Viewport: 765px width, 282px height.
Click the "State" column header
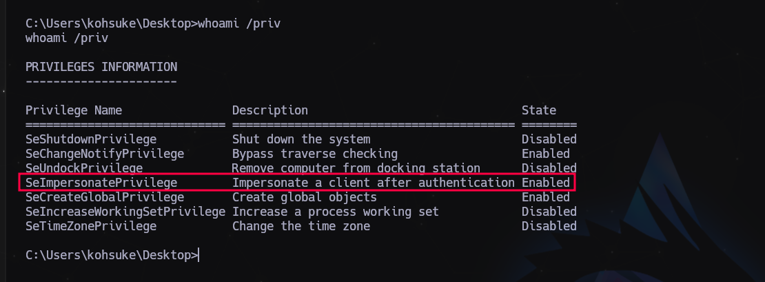[539, 110]
